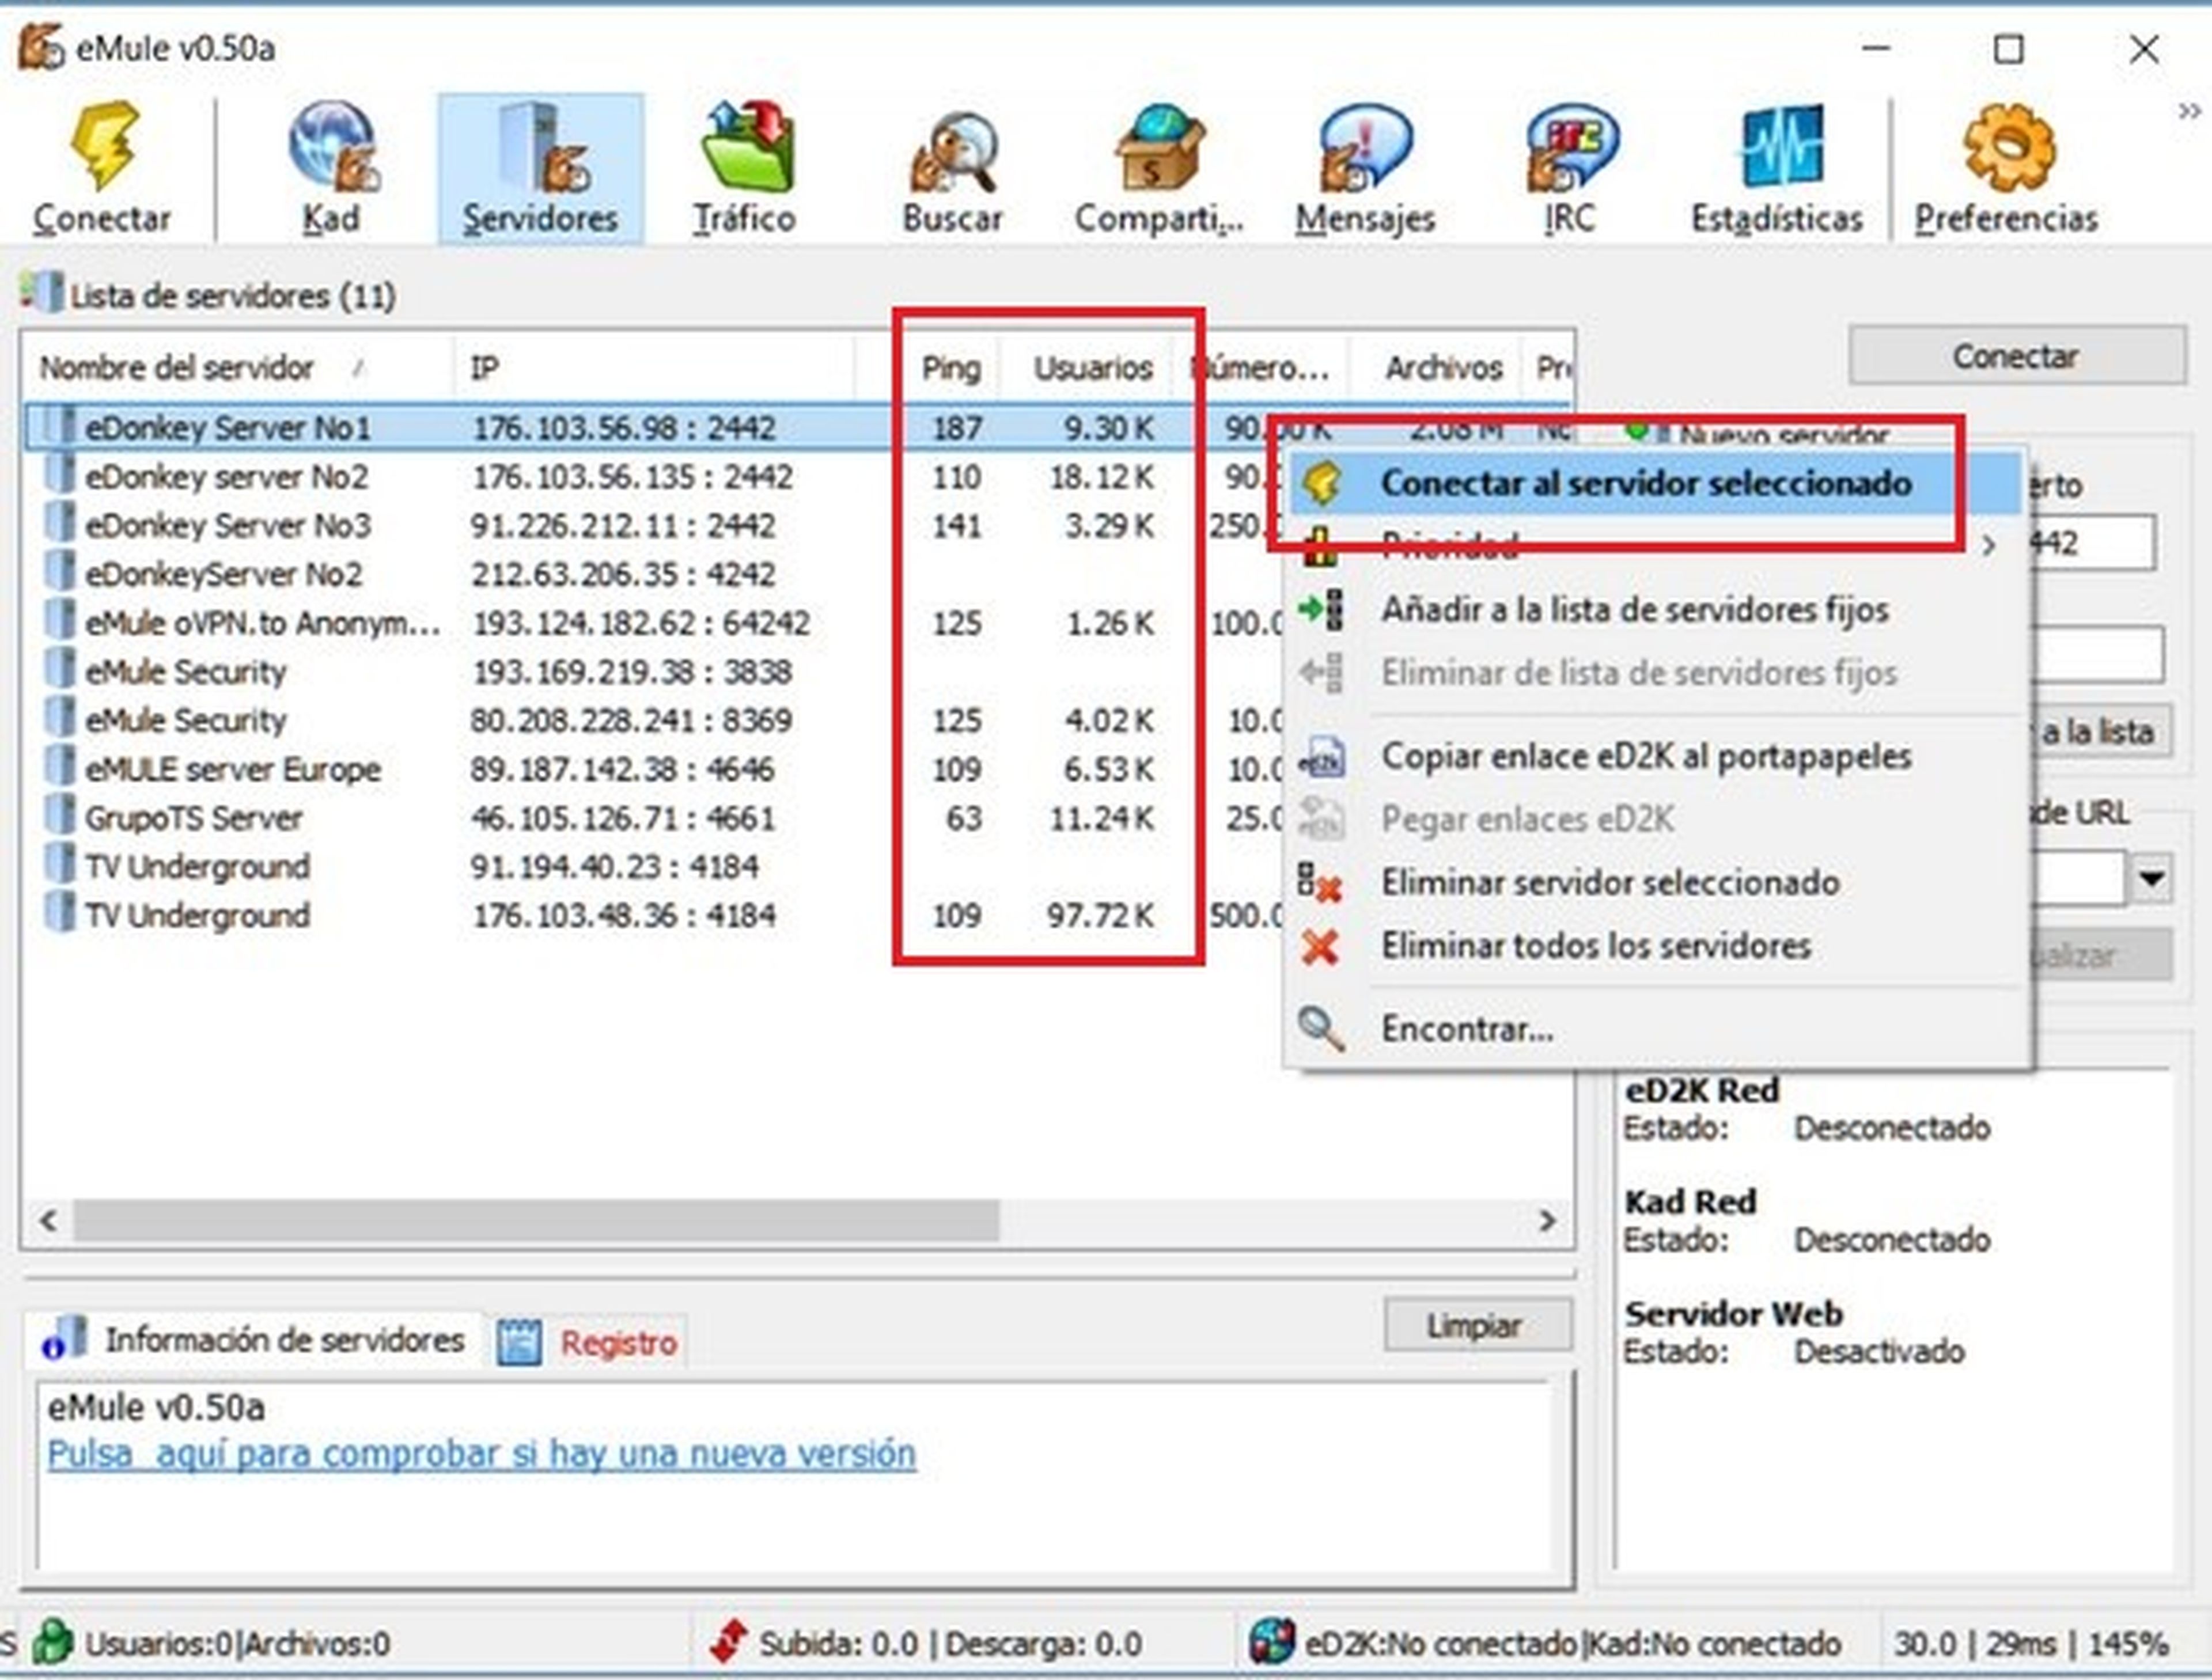Screen dimensions: 2212x1680
Task: Select eDonkey Server No1 row
Action: (x=798, y=427)
